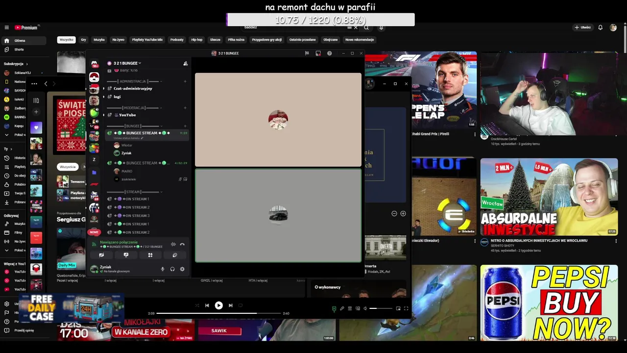This screenshot has width=627, height=353.
Task: Open Discord server folder icon
Action: 94,173
